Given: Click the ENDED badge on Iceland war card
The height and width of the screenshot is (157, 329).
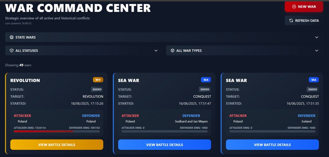Looking at the screenshot, I should [313, 89].
